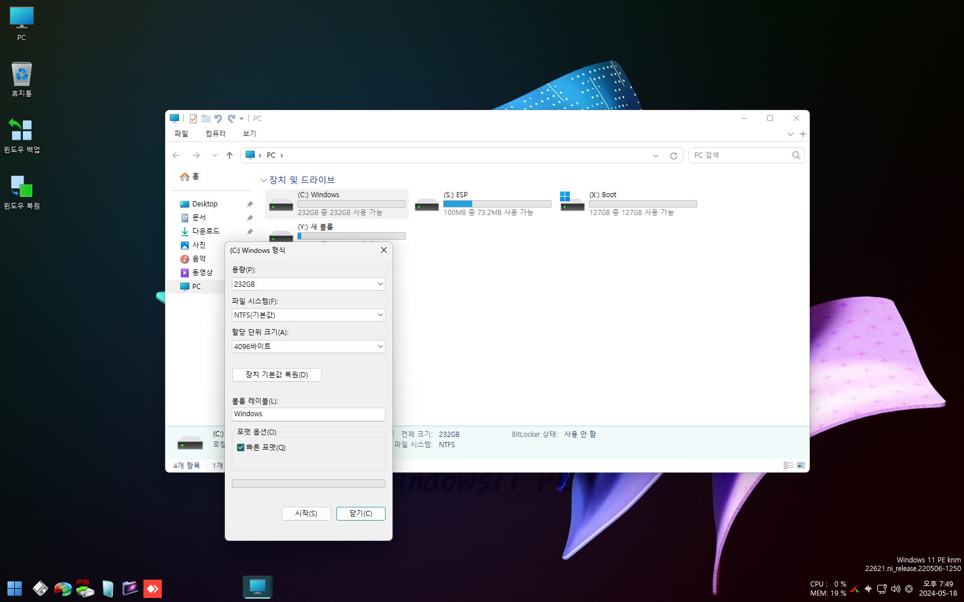Open the partition pie-chart tool on taskbar
The image size is (964, 602).
[63, 588]
